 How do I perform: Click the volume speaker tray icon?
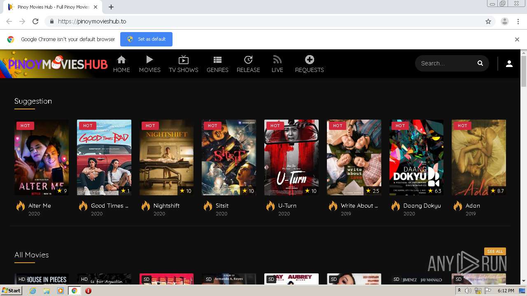468,291
